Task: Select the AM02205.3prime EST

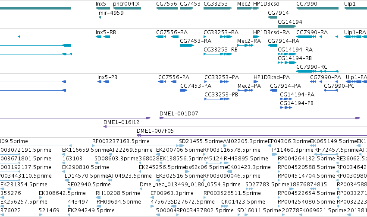Action: 225,146
